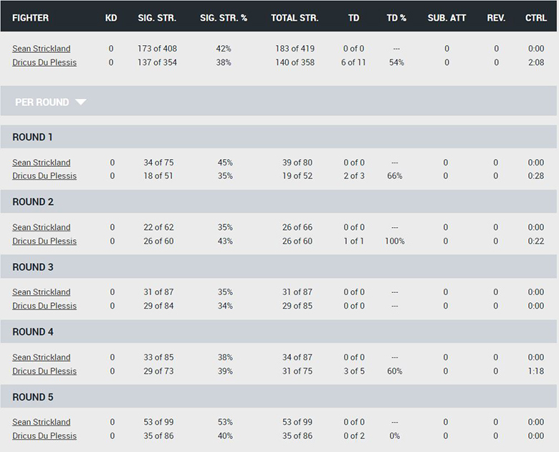Click the TOTAL STR. column header
Viewport: 559px width, 452px height.
coord(295,18)
